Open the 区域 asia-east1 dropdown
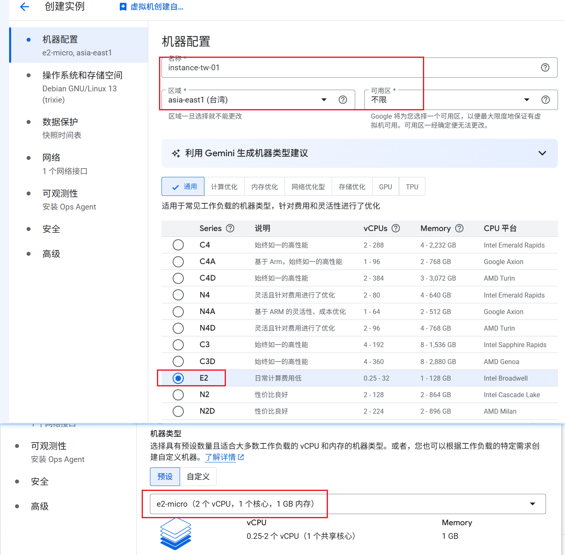The height and width of the screenshot is (555, 565). (x=258, y=100)
